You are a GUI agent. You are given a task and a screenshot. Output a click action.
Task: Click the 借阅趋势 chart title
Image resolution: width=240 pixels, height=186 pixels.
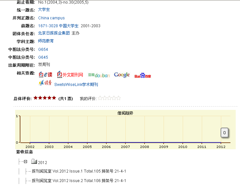click(125, 113)
